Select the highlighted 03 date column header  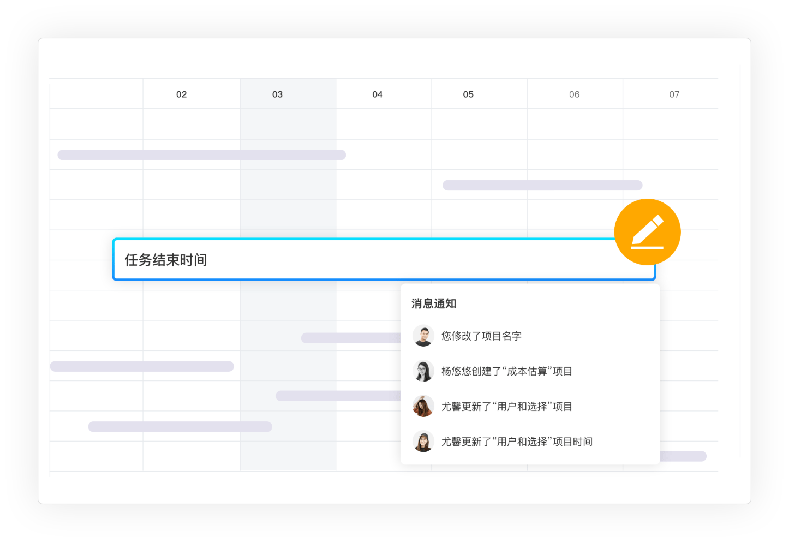(277, 94)
